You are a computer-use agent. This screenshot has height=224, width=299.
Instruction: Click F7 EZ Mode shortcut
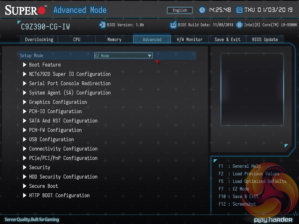234,189
